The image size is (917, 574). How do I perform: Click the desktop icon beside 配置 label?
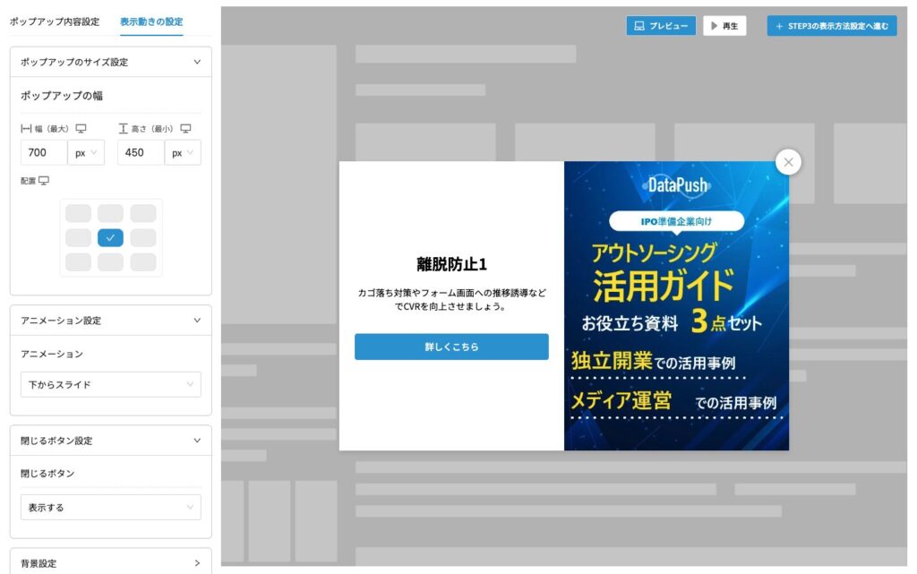[x=44, y=181]
